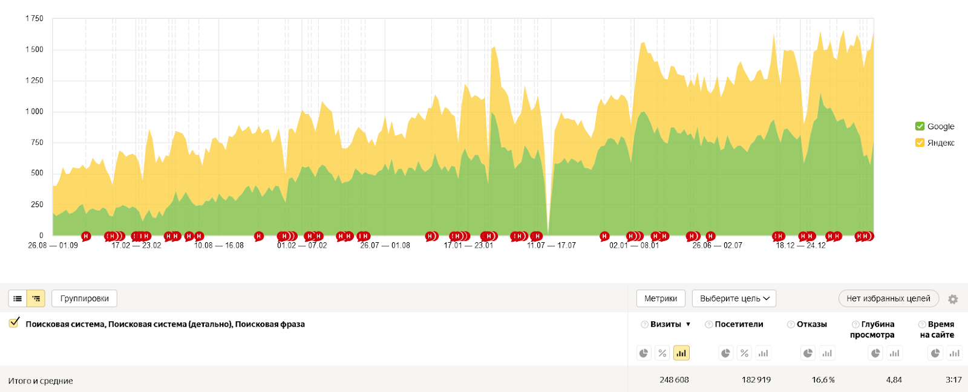Show percentage view for Визиты

coord(662,353)
